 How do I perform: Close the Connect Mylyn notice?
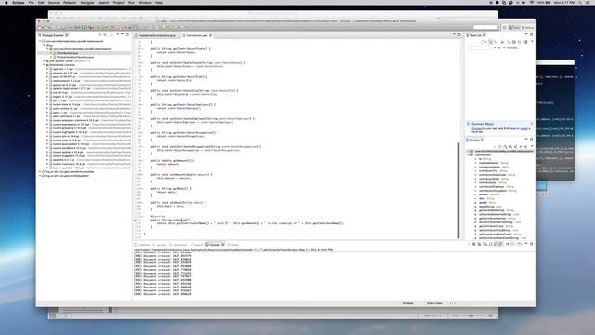532,124
